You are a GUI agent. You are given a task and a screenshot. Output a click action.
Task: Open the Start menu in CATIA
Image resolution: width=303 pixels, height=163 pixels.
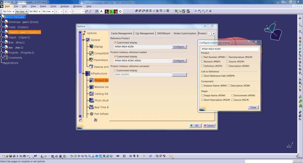[x=7, y=6]
